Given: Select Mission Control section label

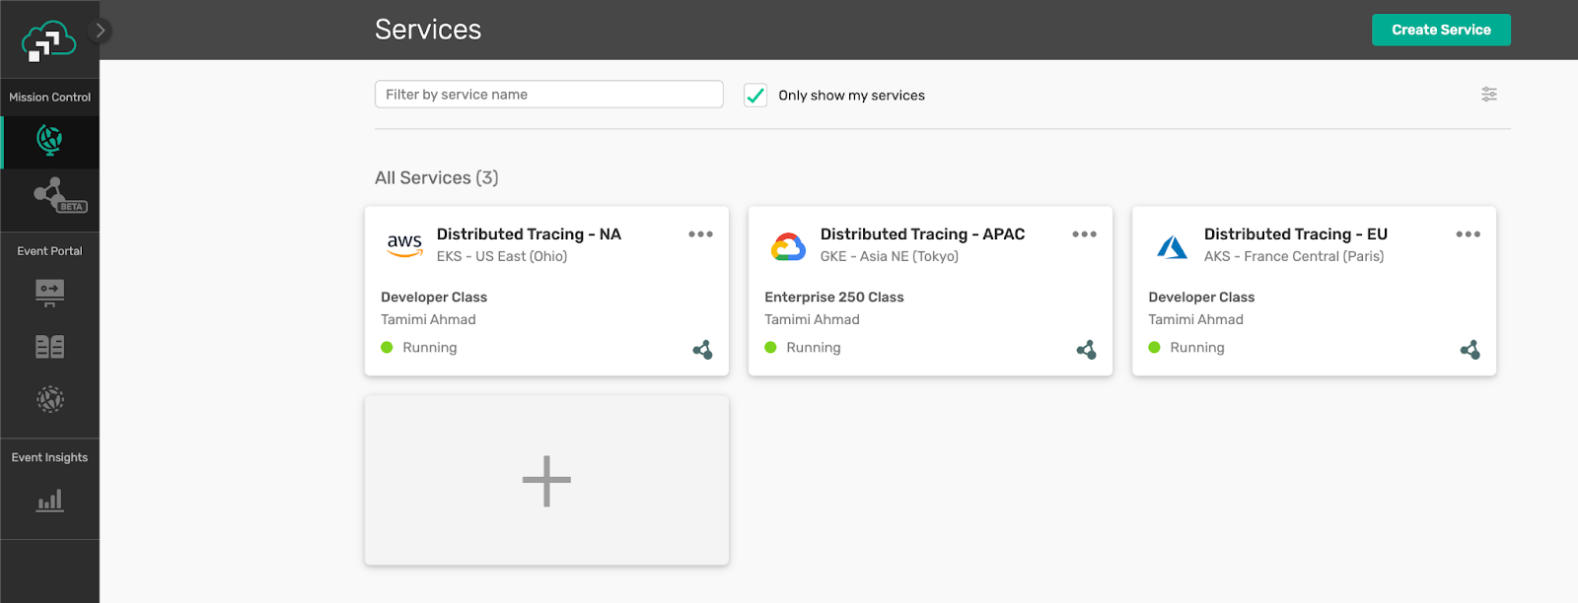Looking at the screenshot, I should 49,98.
